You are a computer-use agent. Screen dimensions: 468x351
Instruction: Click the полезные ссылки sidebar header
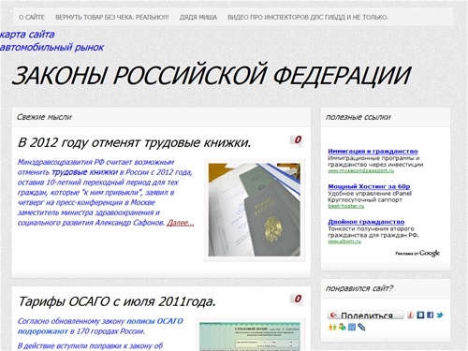[358, 117]
